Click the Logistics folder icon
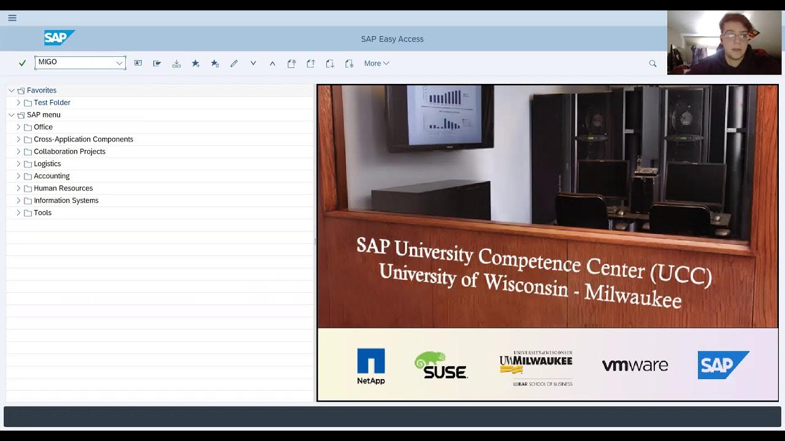The image size is (785, 441). point(28,164)
